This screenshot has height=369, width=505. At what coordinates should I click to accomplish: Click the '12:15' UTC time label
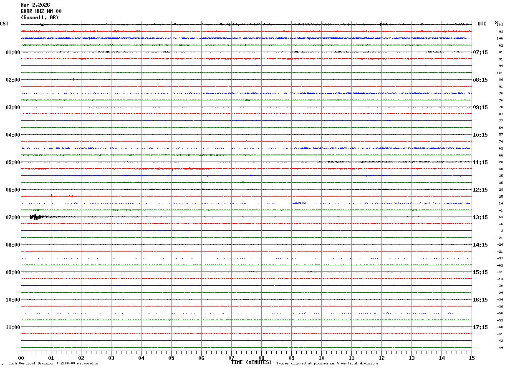pos(480,190)
